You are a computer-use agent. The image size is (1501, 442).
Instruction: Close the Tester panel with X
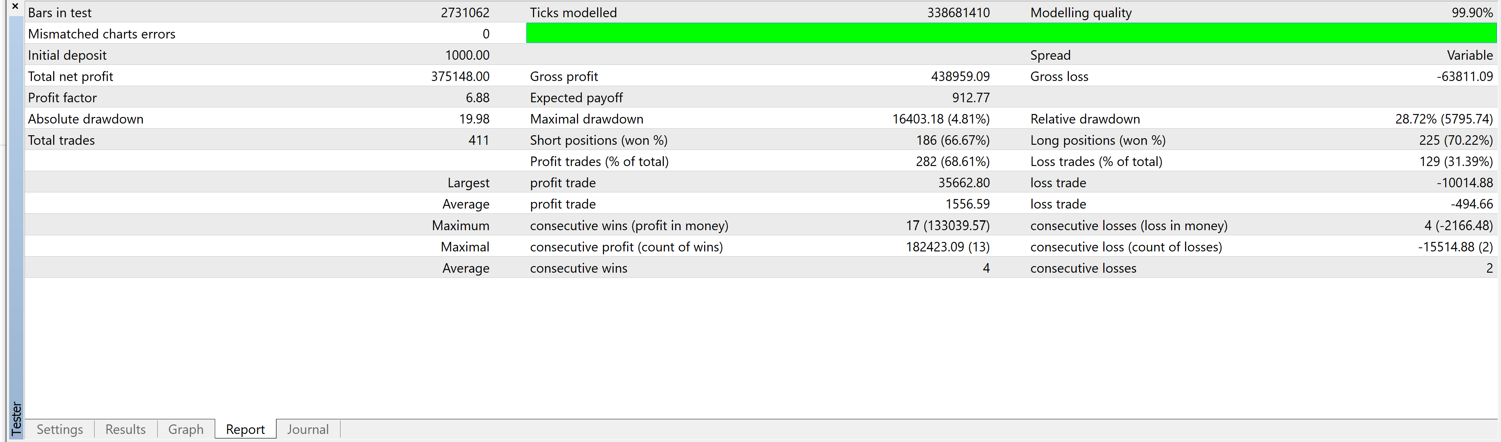coord(15,6)
